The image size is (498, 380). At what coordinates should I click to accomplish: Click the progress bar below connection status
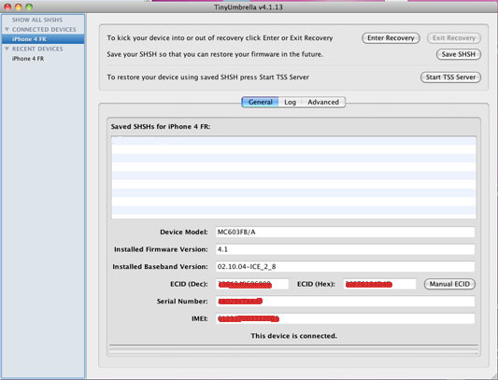pos(293,349)
